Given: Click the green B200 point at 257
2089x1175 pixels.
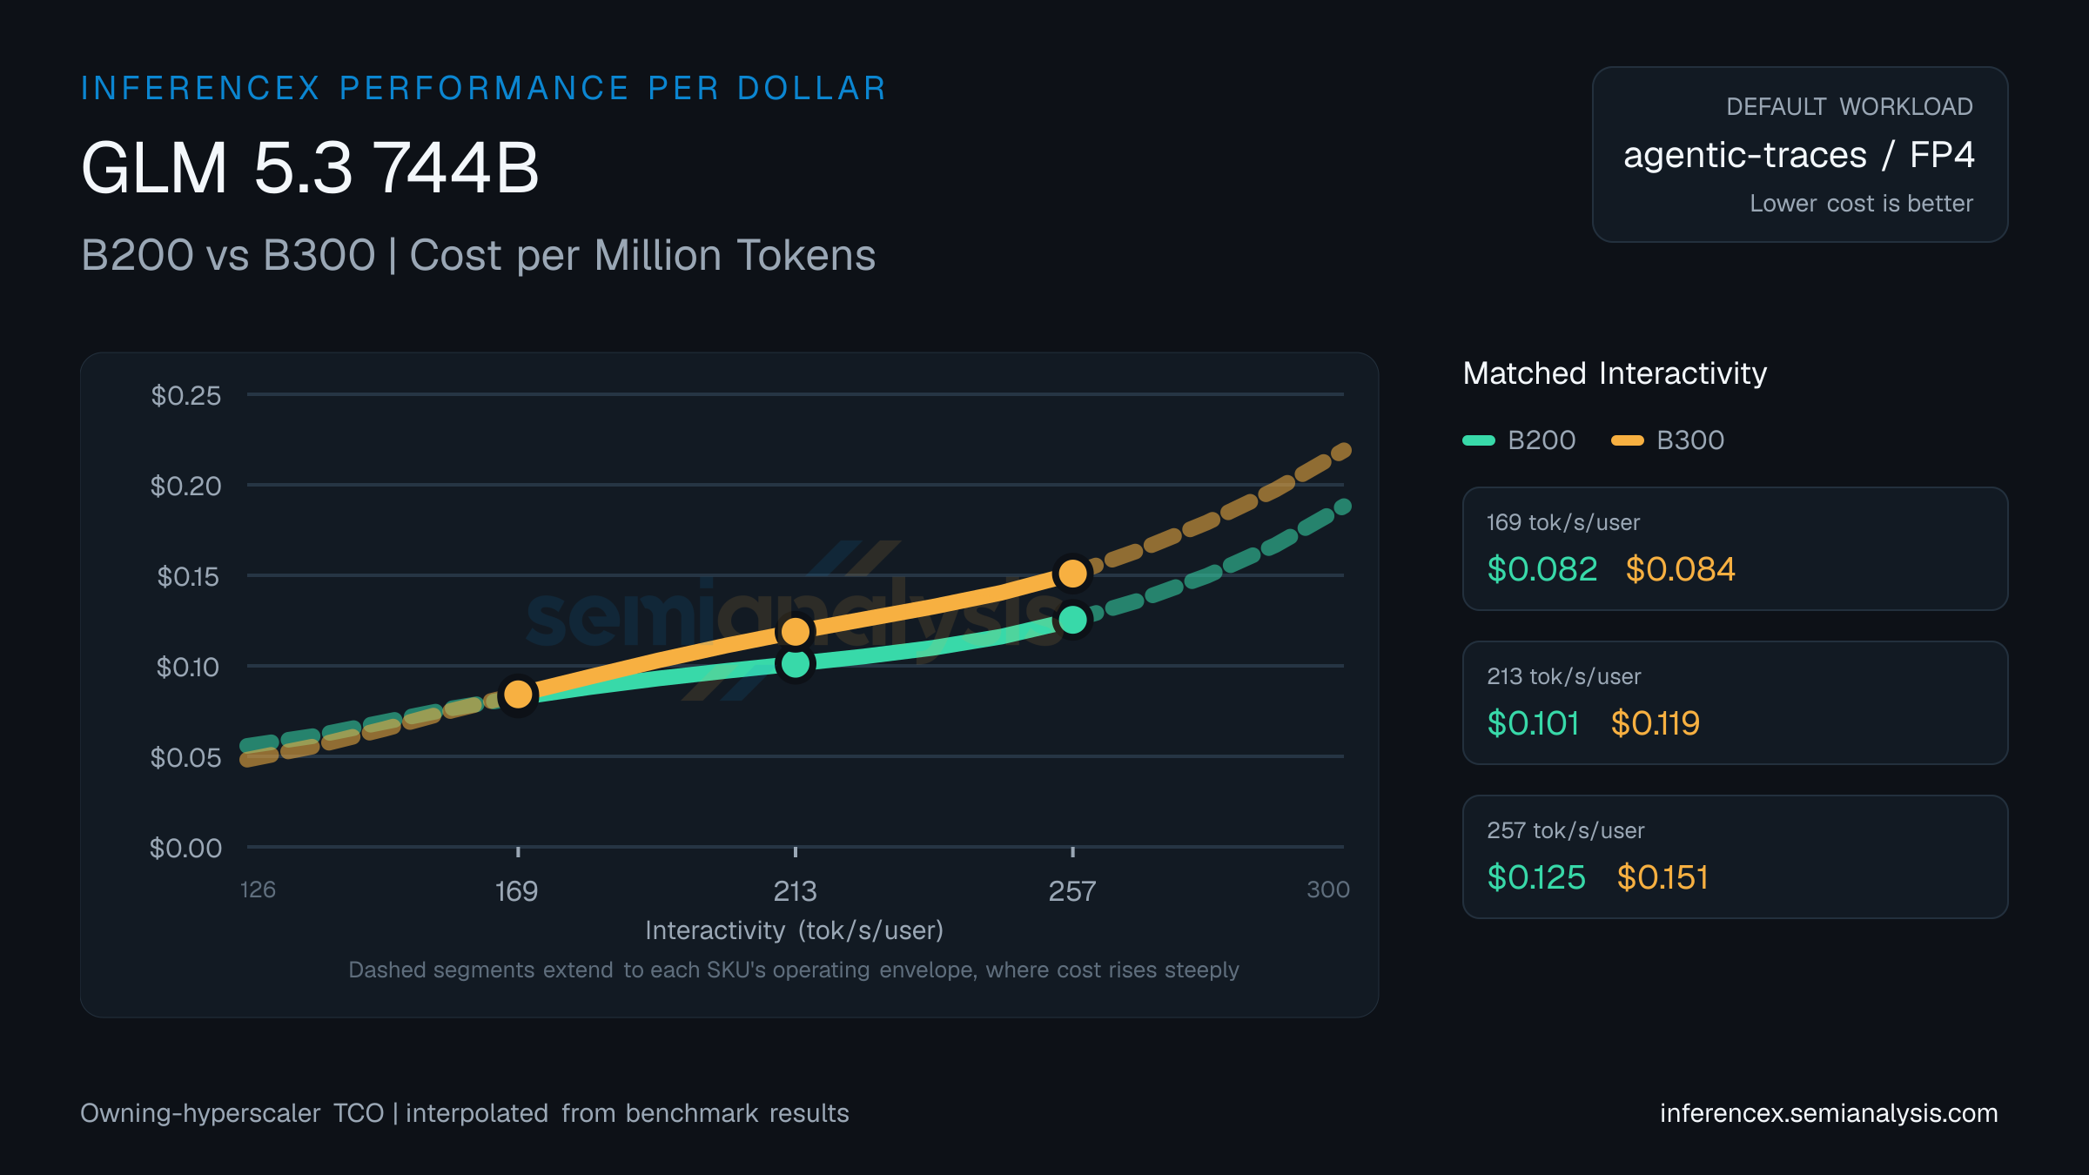Looking at the screenshot, I should pyautogui.click(x=1072, y=620).
